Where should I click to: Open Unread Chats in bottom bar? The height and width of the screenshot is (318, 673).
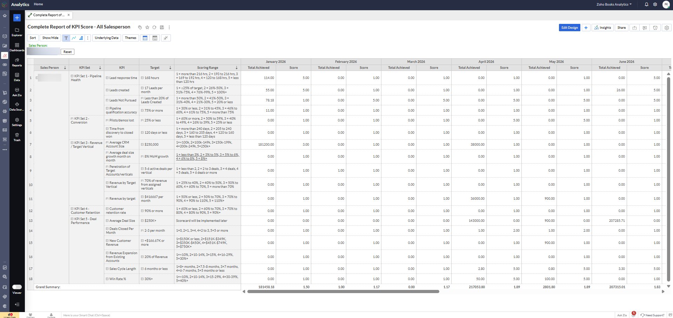9,315
